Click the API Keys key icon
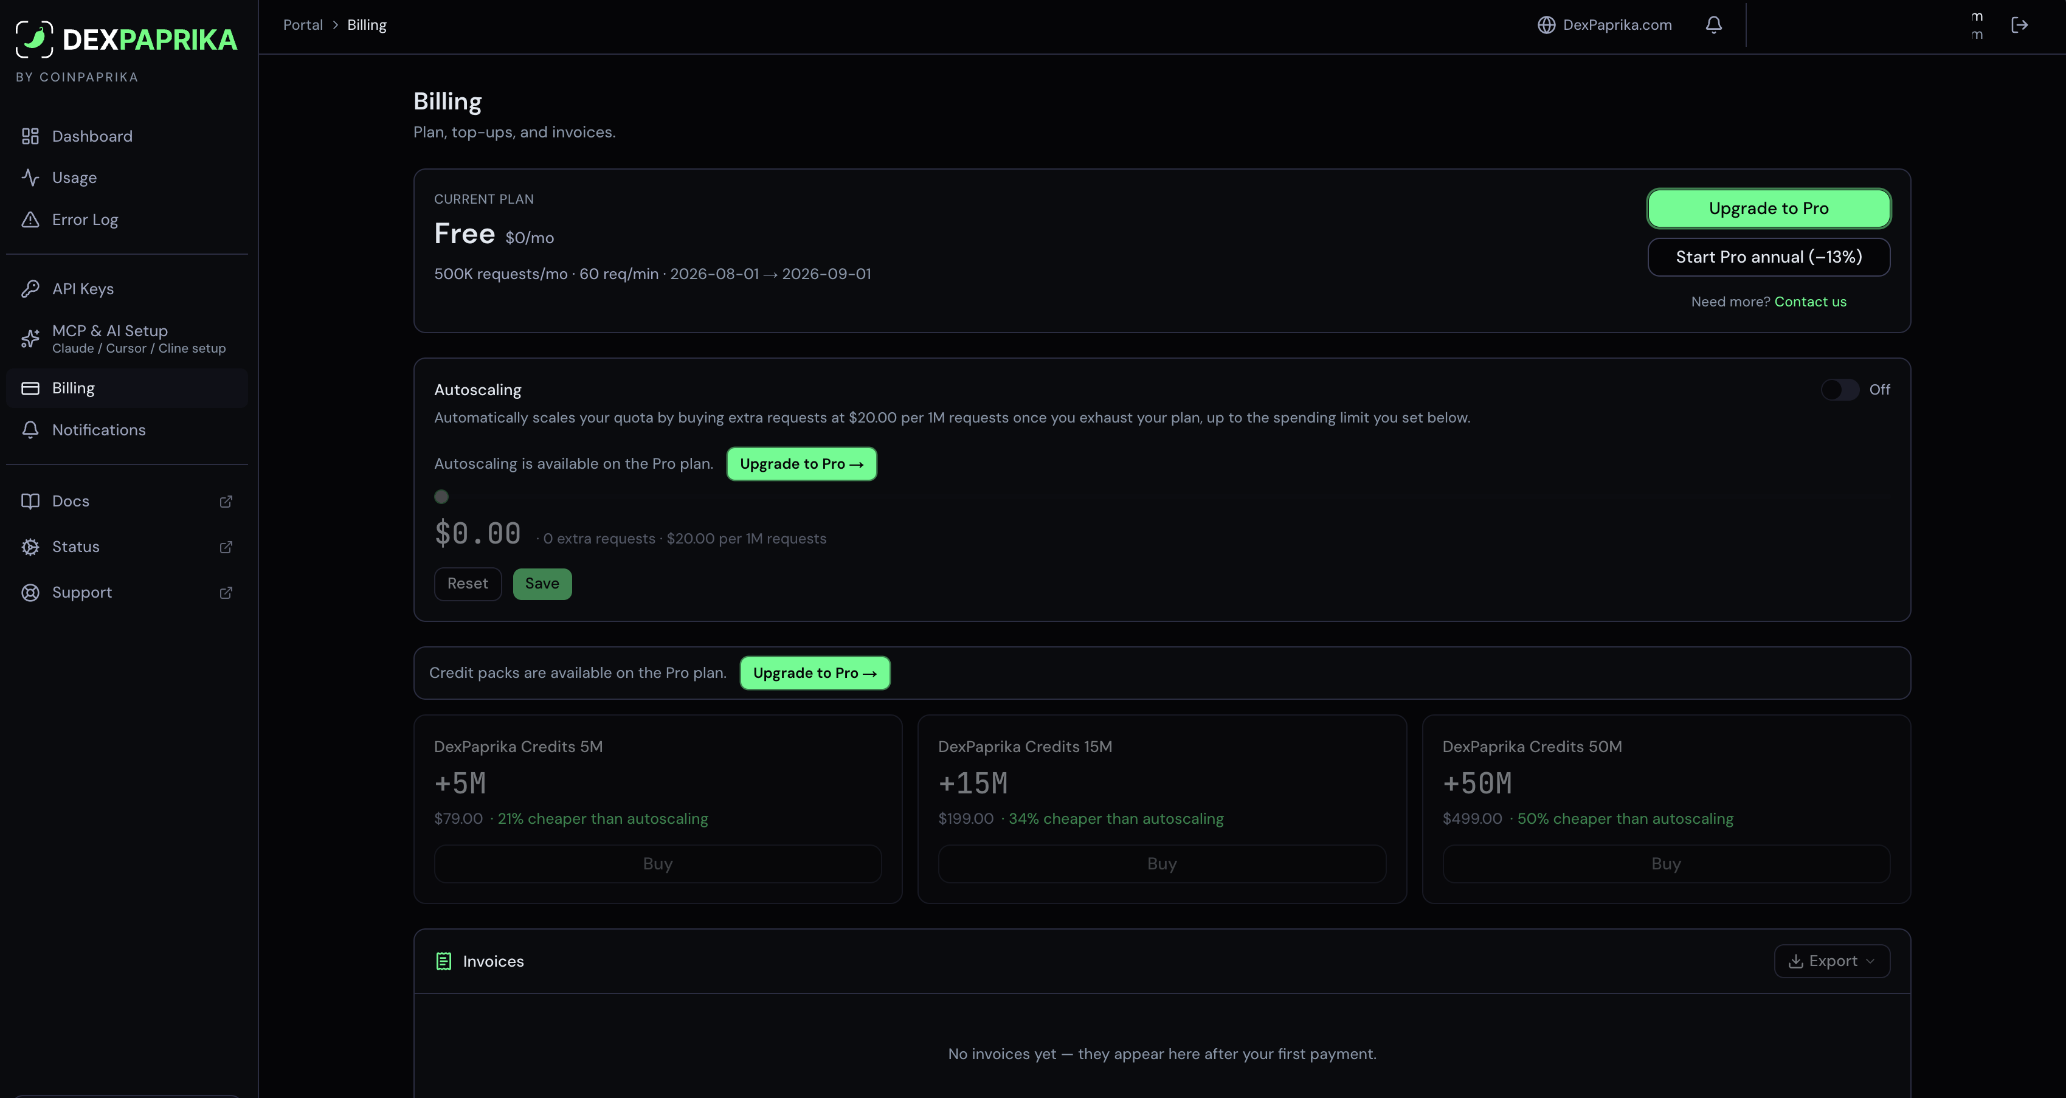2066x1098 pixels. click(x=30, y=289)
